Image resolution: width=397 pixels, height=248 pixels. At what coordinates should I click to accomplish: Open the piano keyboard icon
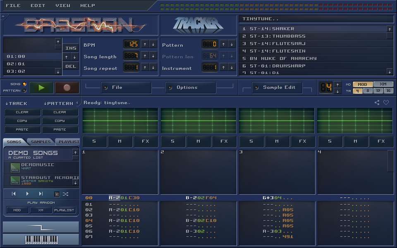tap(41, 239)
